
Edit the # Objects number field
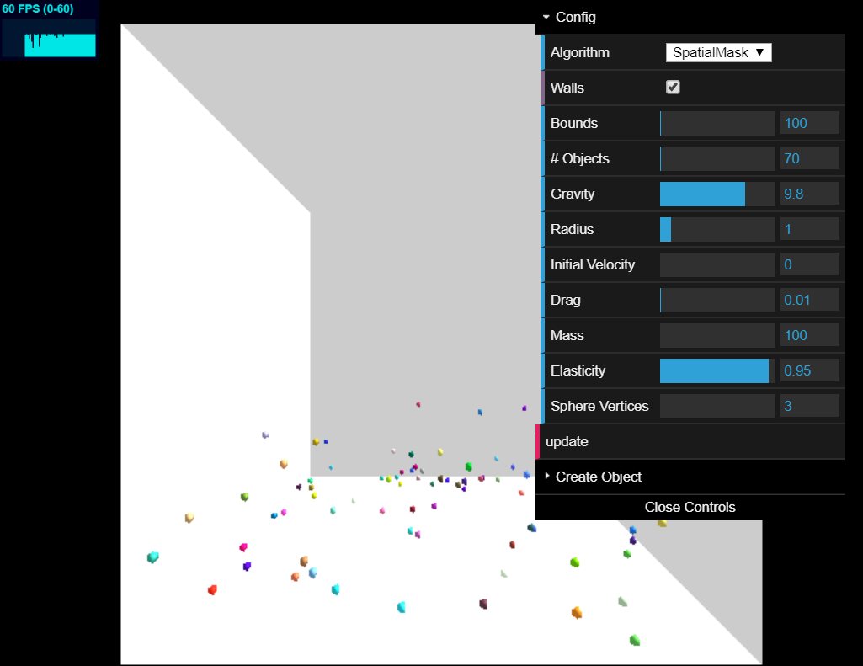809,157
